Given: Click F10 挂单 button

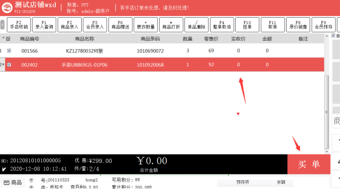Looking at the screenshot, I should (247, 25).
